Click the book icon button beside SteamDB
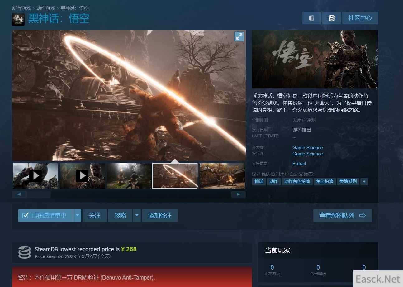This screenshot has width=403, height=287. click(311, 18)
